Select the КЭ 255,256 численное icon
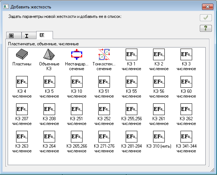This screenshot has width=217, height=175. click(132, 109)
